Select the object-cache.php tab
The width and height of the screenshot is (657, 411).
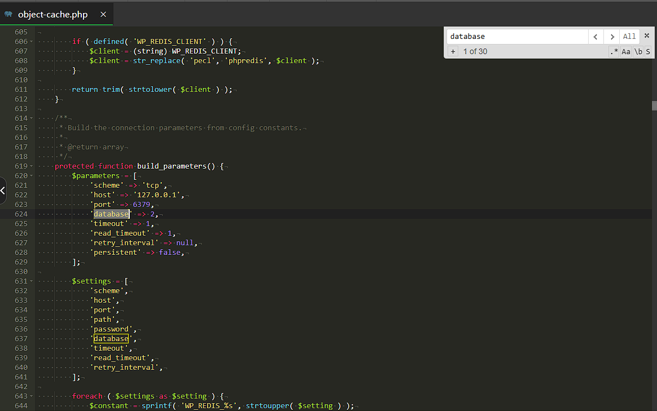click(54, 15)
